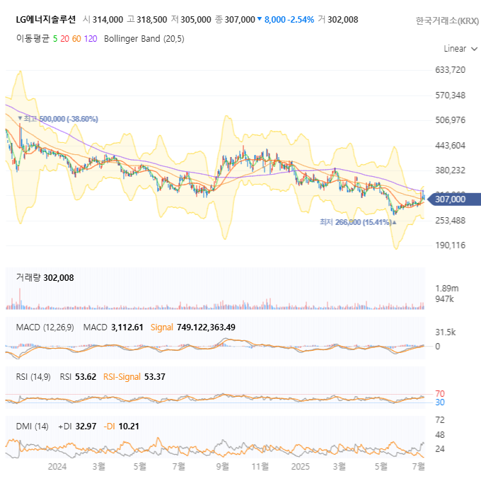Click the 11월 date axis label

pos(260,467)
